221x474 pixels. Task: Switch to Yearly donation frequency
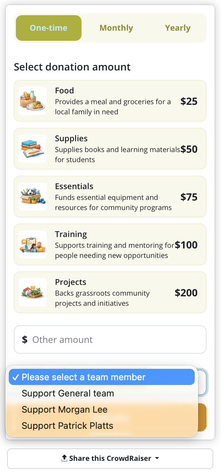(178, 28)
